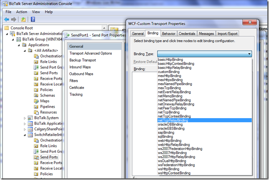Screen dimensions: 269x180
Task: Click the Role Links icon under SwitchRetailerInt
Action: pyautogui.click(x=36, y=146)
